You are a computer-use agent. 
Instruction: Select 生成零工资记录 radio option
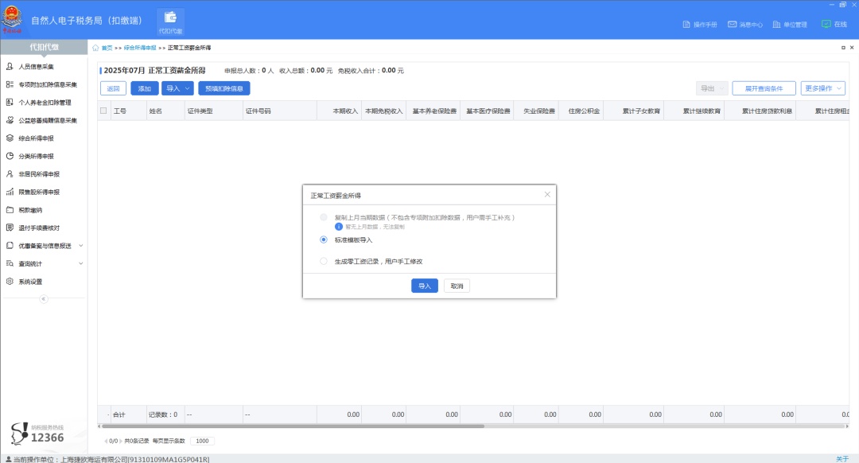tap(323, 261)
